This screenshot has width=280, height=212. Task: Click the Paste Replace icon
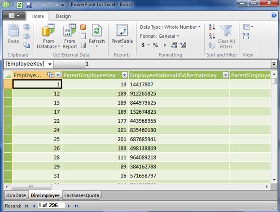pyautogui.click(x=27, y=36)
